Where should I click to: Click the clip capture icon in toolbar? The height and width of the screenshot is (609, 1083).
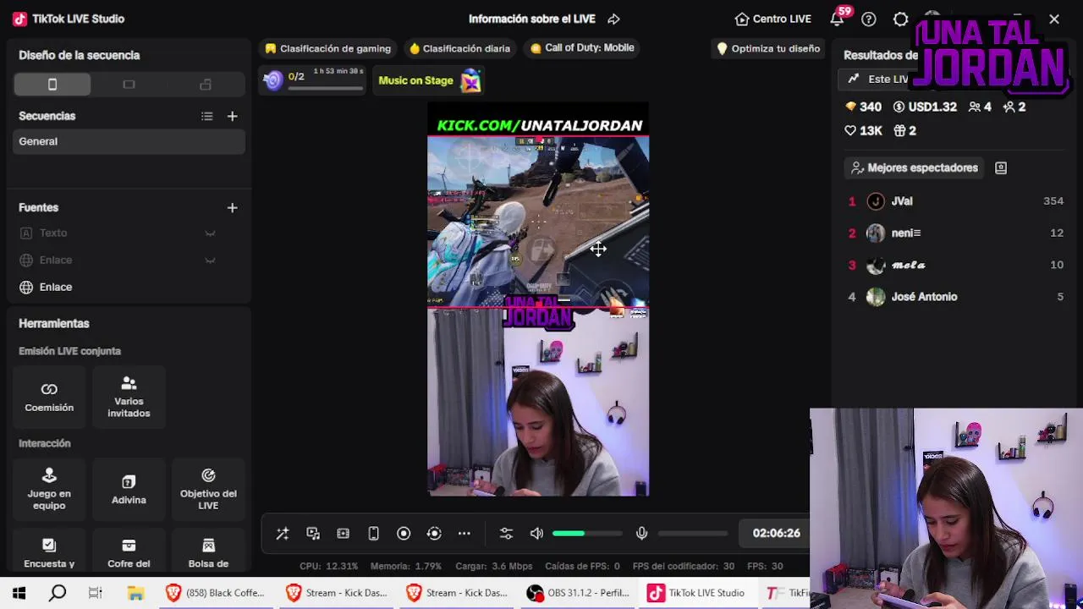pos(343,533)
